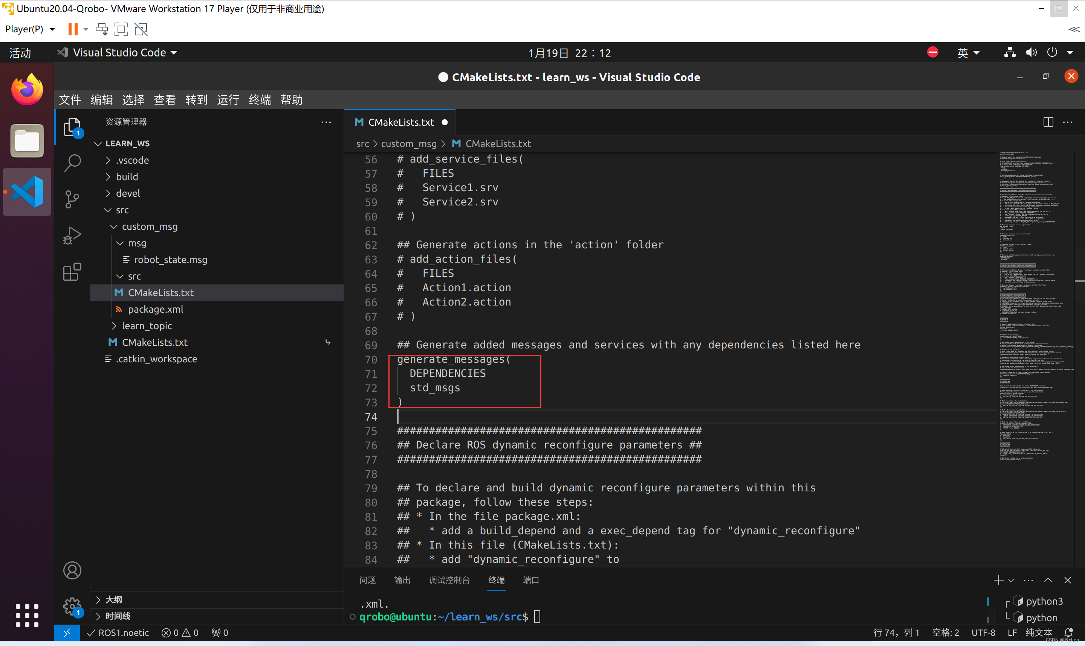Go to line via 行 74, 列 1 indicator
The image size is (1085, 646).
[x=896, y=632]
